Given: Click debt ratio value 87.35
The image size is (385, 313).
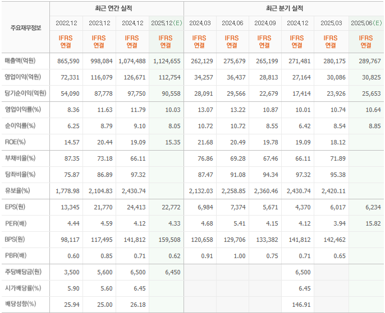Looking at the screenshot, I should (x=72, y=158).
